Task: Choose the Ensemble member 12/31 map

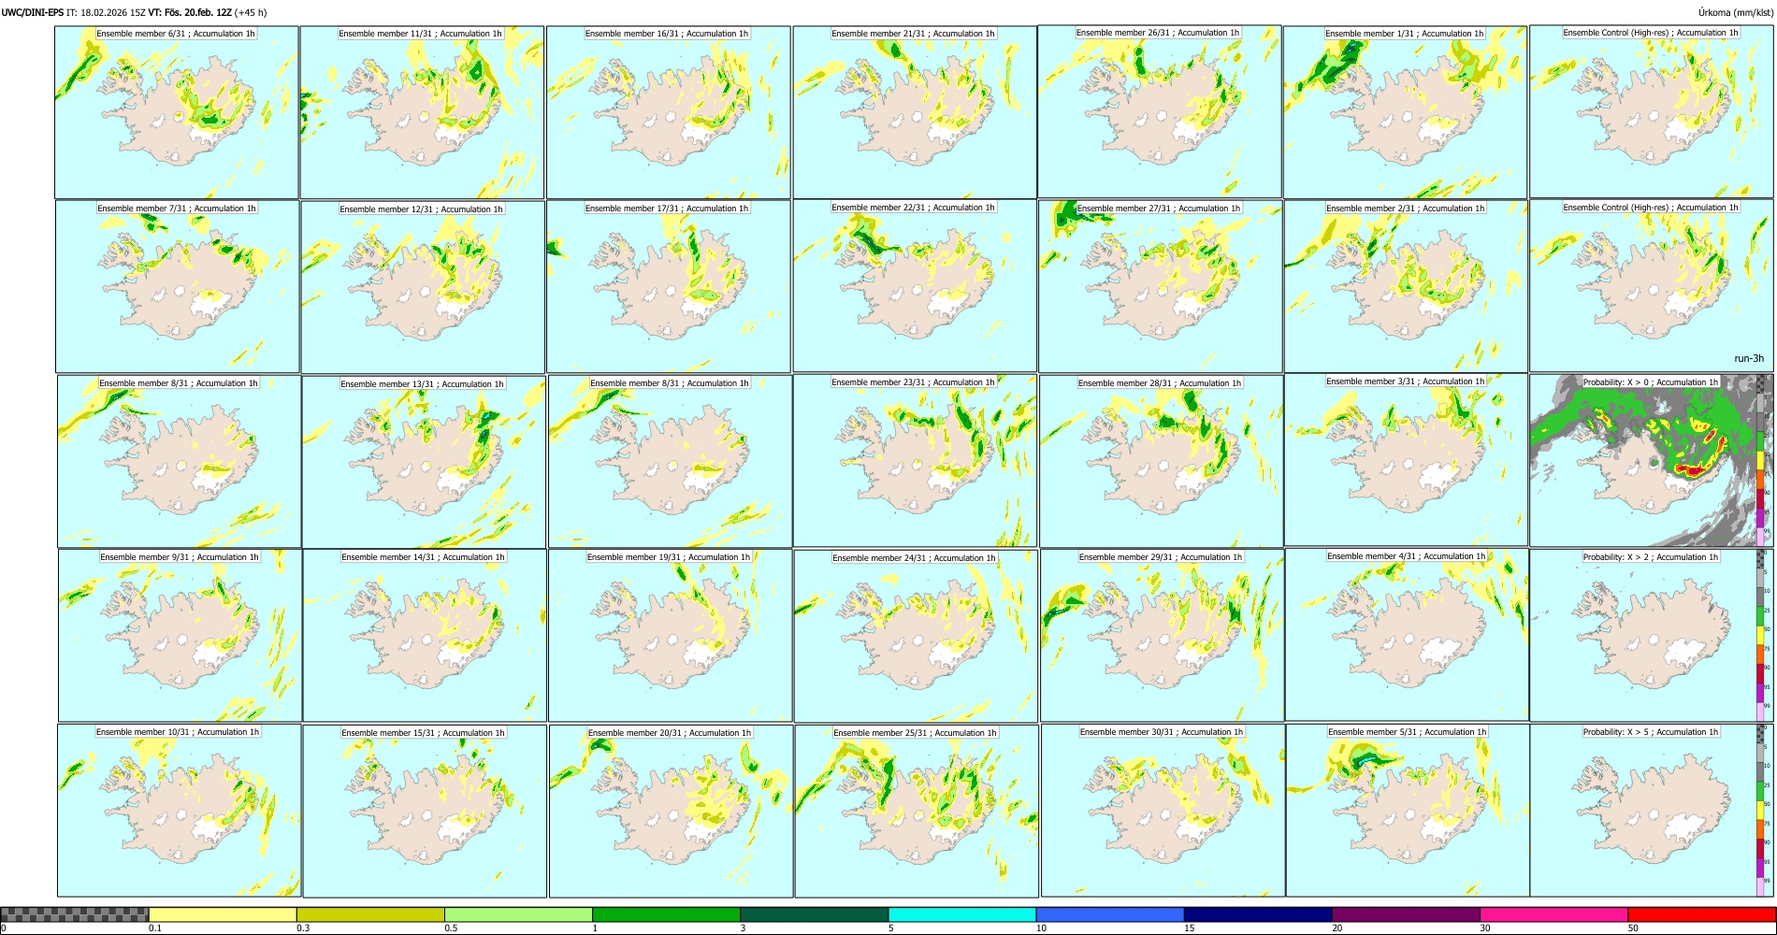Action: (423, 286)
